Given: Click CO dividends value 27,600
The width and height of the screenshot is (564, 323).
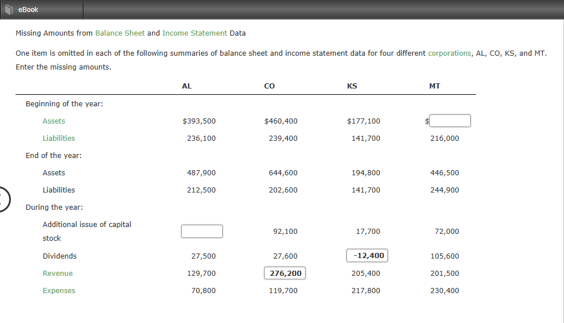Looking at the screenshot, I should (285, 256).
